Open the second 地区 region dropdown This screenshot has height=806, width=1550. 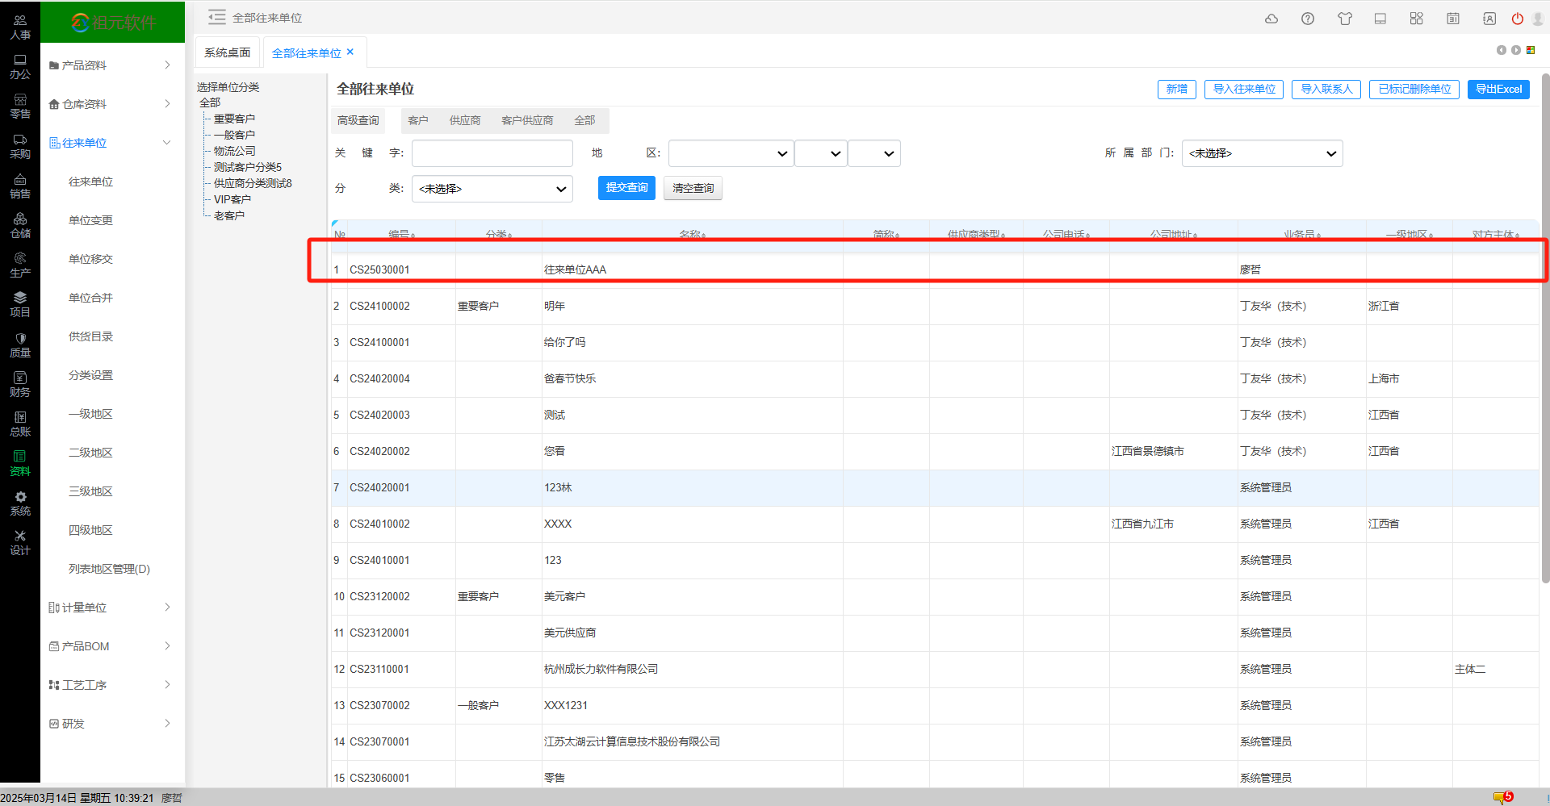coord(821,153)
